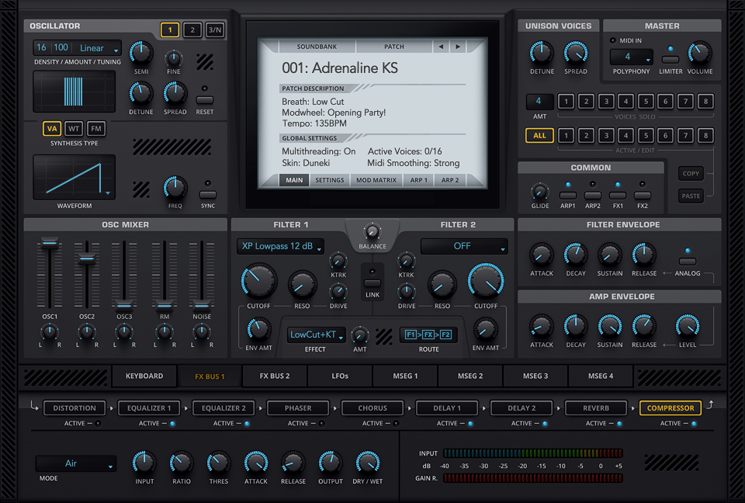Click the compressor THRES knob

(x=218, y=463)
